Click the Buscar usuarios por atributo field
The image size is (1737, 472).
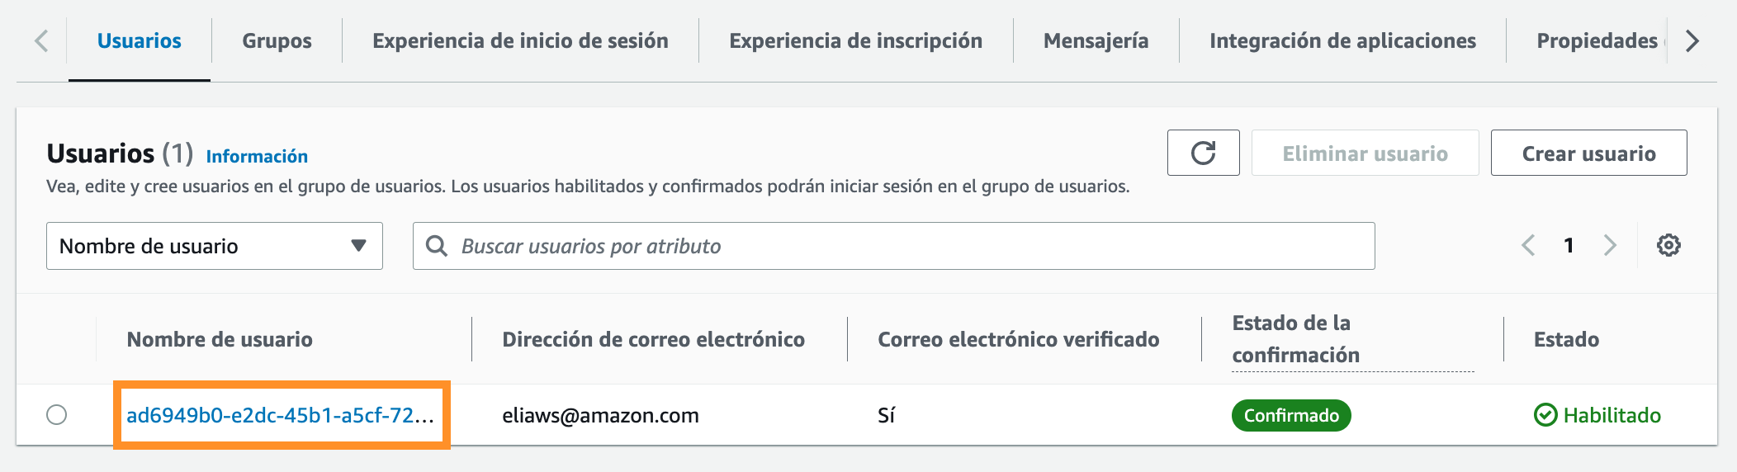pyautogui.click(x=908, y=246)
